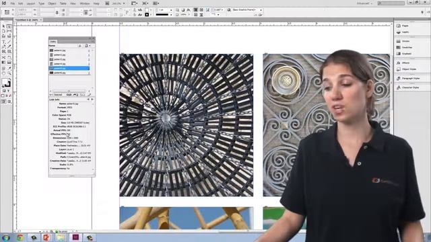Image resolution: width=431 pixels, height=242 pixels.
Task: Select the Eyedropper tool
Action: pos(9,69)
